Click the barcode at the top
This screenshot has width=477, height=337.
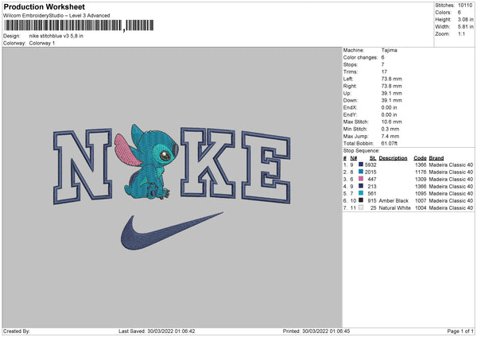[79, 25]
